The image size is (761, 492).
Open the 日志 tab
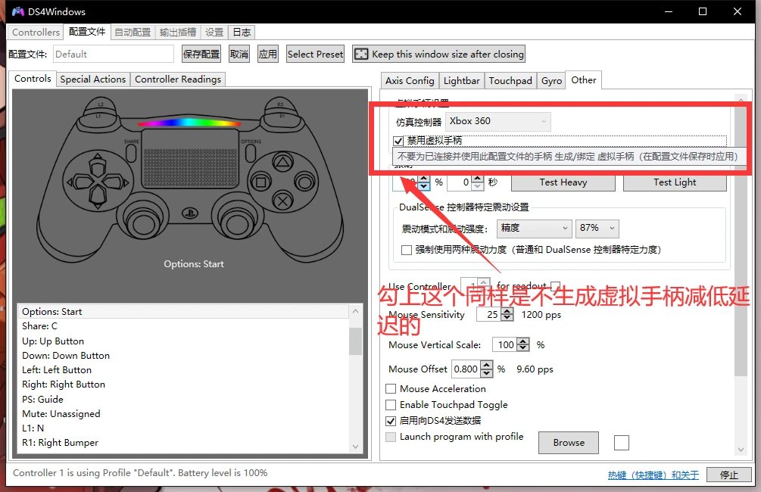242,32
